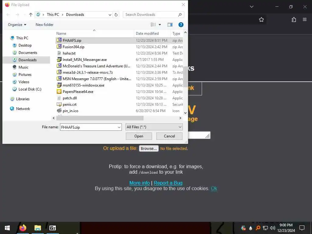Select Install_MSN_Messenger.exe
312x234 pixels.
point(119,60)
